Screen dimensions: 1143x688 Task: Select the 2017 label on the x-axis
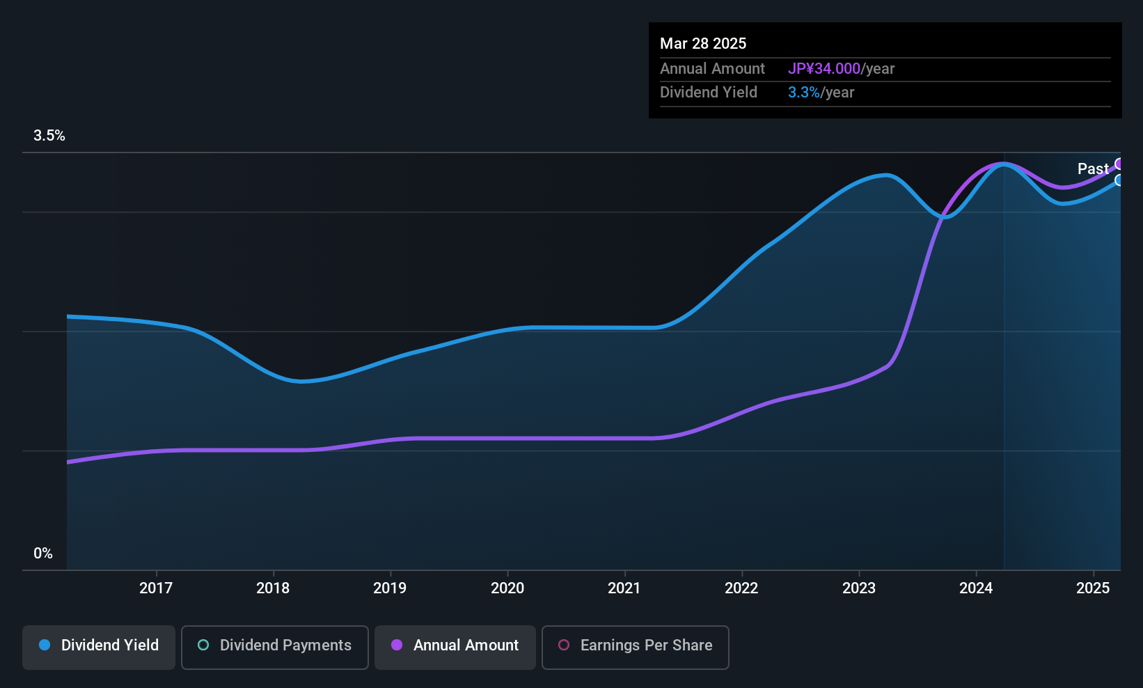point(156,588)
